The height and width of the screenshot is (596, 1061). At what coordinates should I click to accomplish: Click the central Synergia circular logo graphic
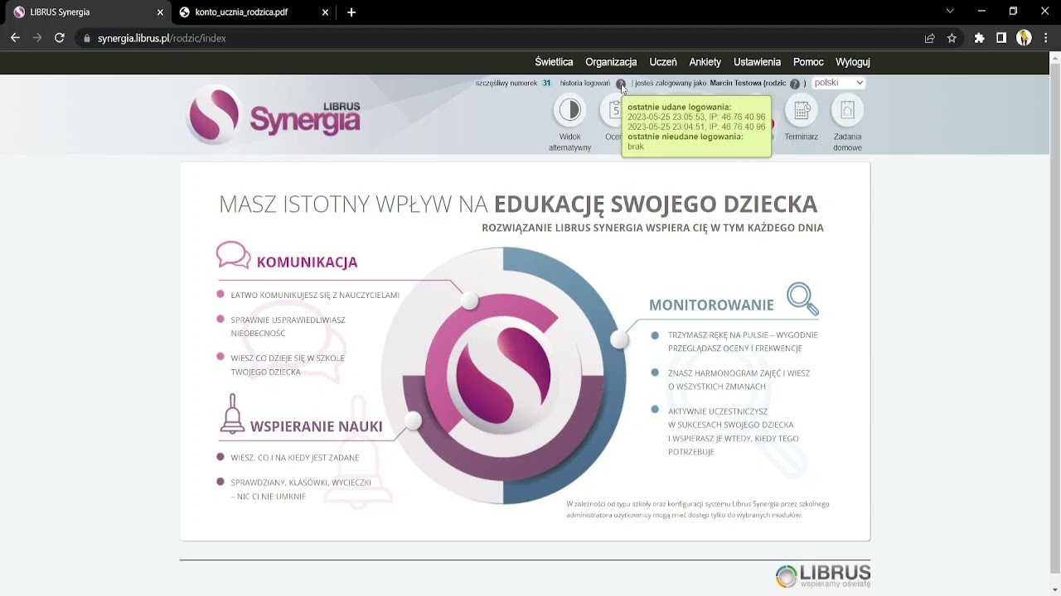coord(503,374)
